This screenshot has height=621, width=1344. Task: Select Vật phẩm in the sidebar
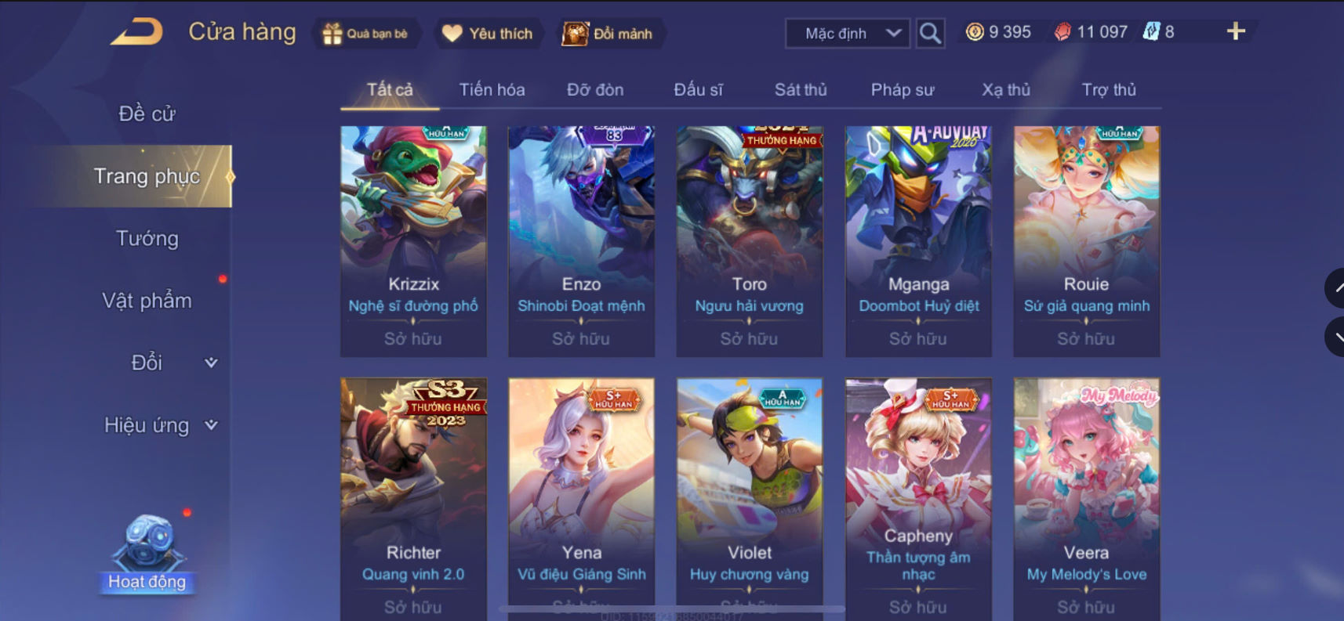147,301
